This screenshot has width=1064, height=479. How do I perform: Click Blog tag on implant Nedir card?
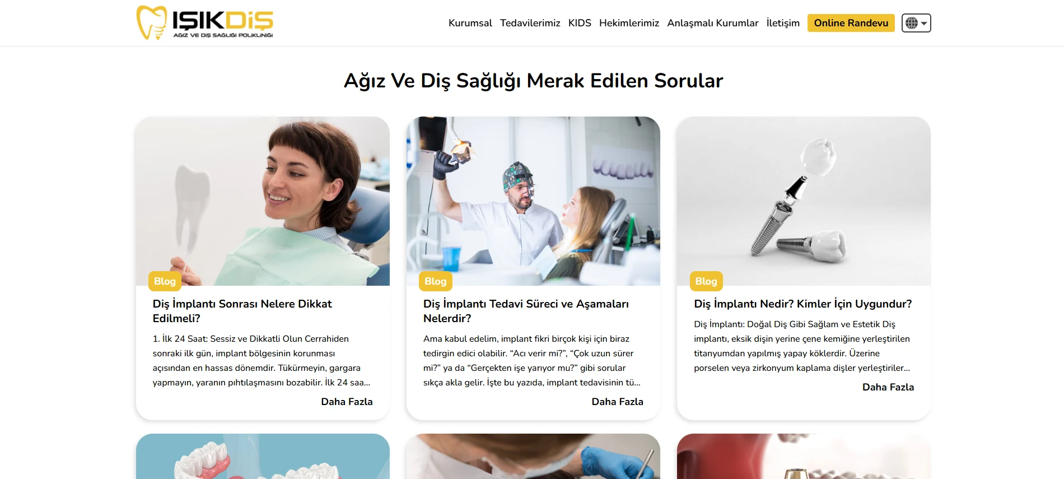[706, 281]
